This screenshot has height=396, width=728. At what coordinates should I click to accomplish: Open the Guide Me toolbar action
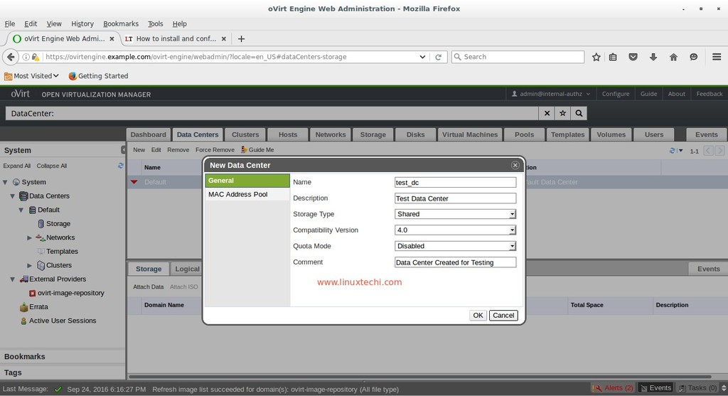257,150
